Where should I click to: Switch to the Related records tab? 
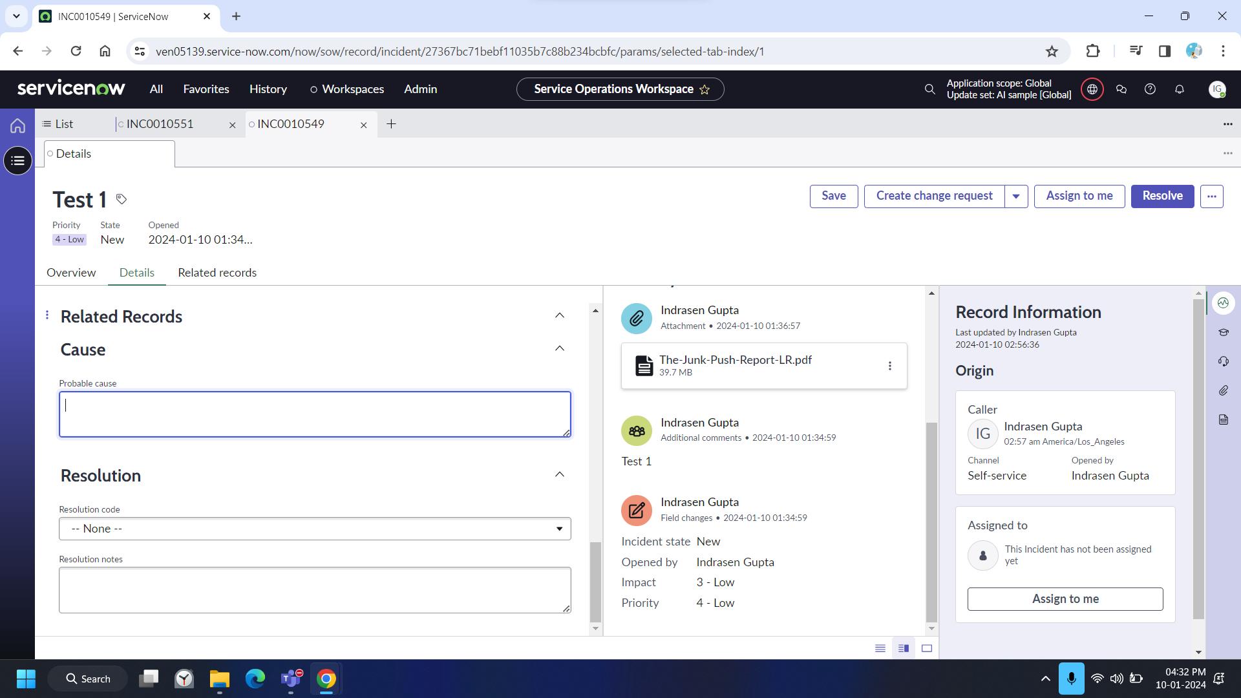pos(217,273)
